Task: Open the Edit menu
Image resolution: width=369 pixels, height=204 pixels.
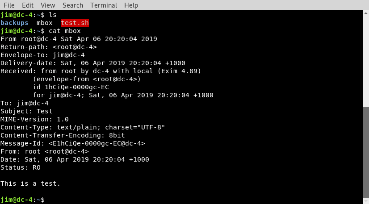Action: [x=28, y=5]
